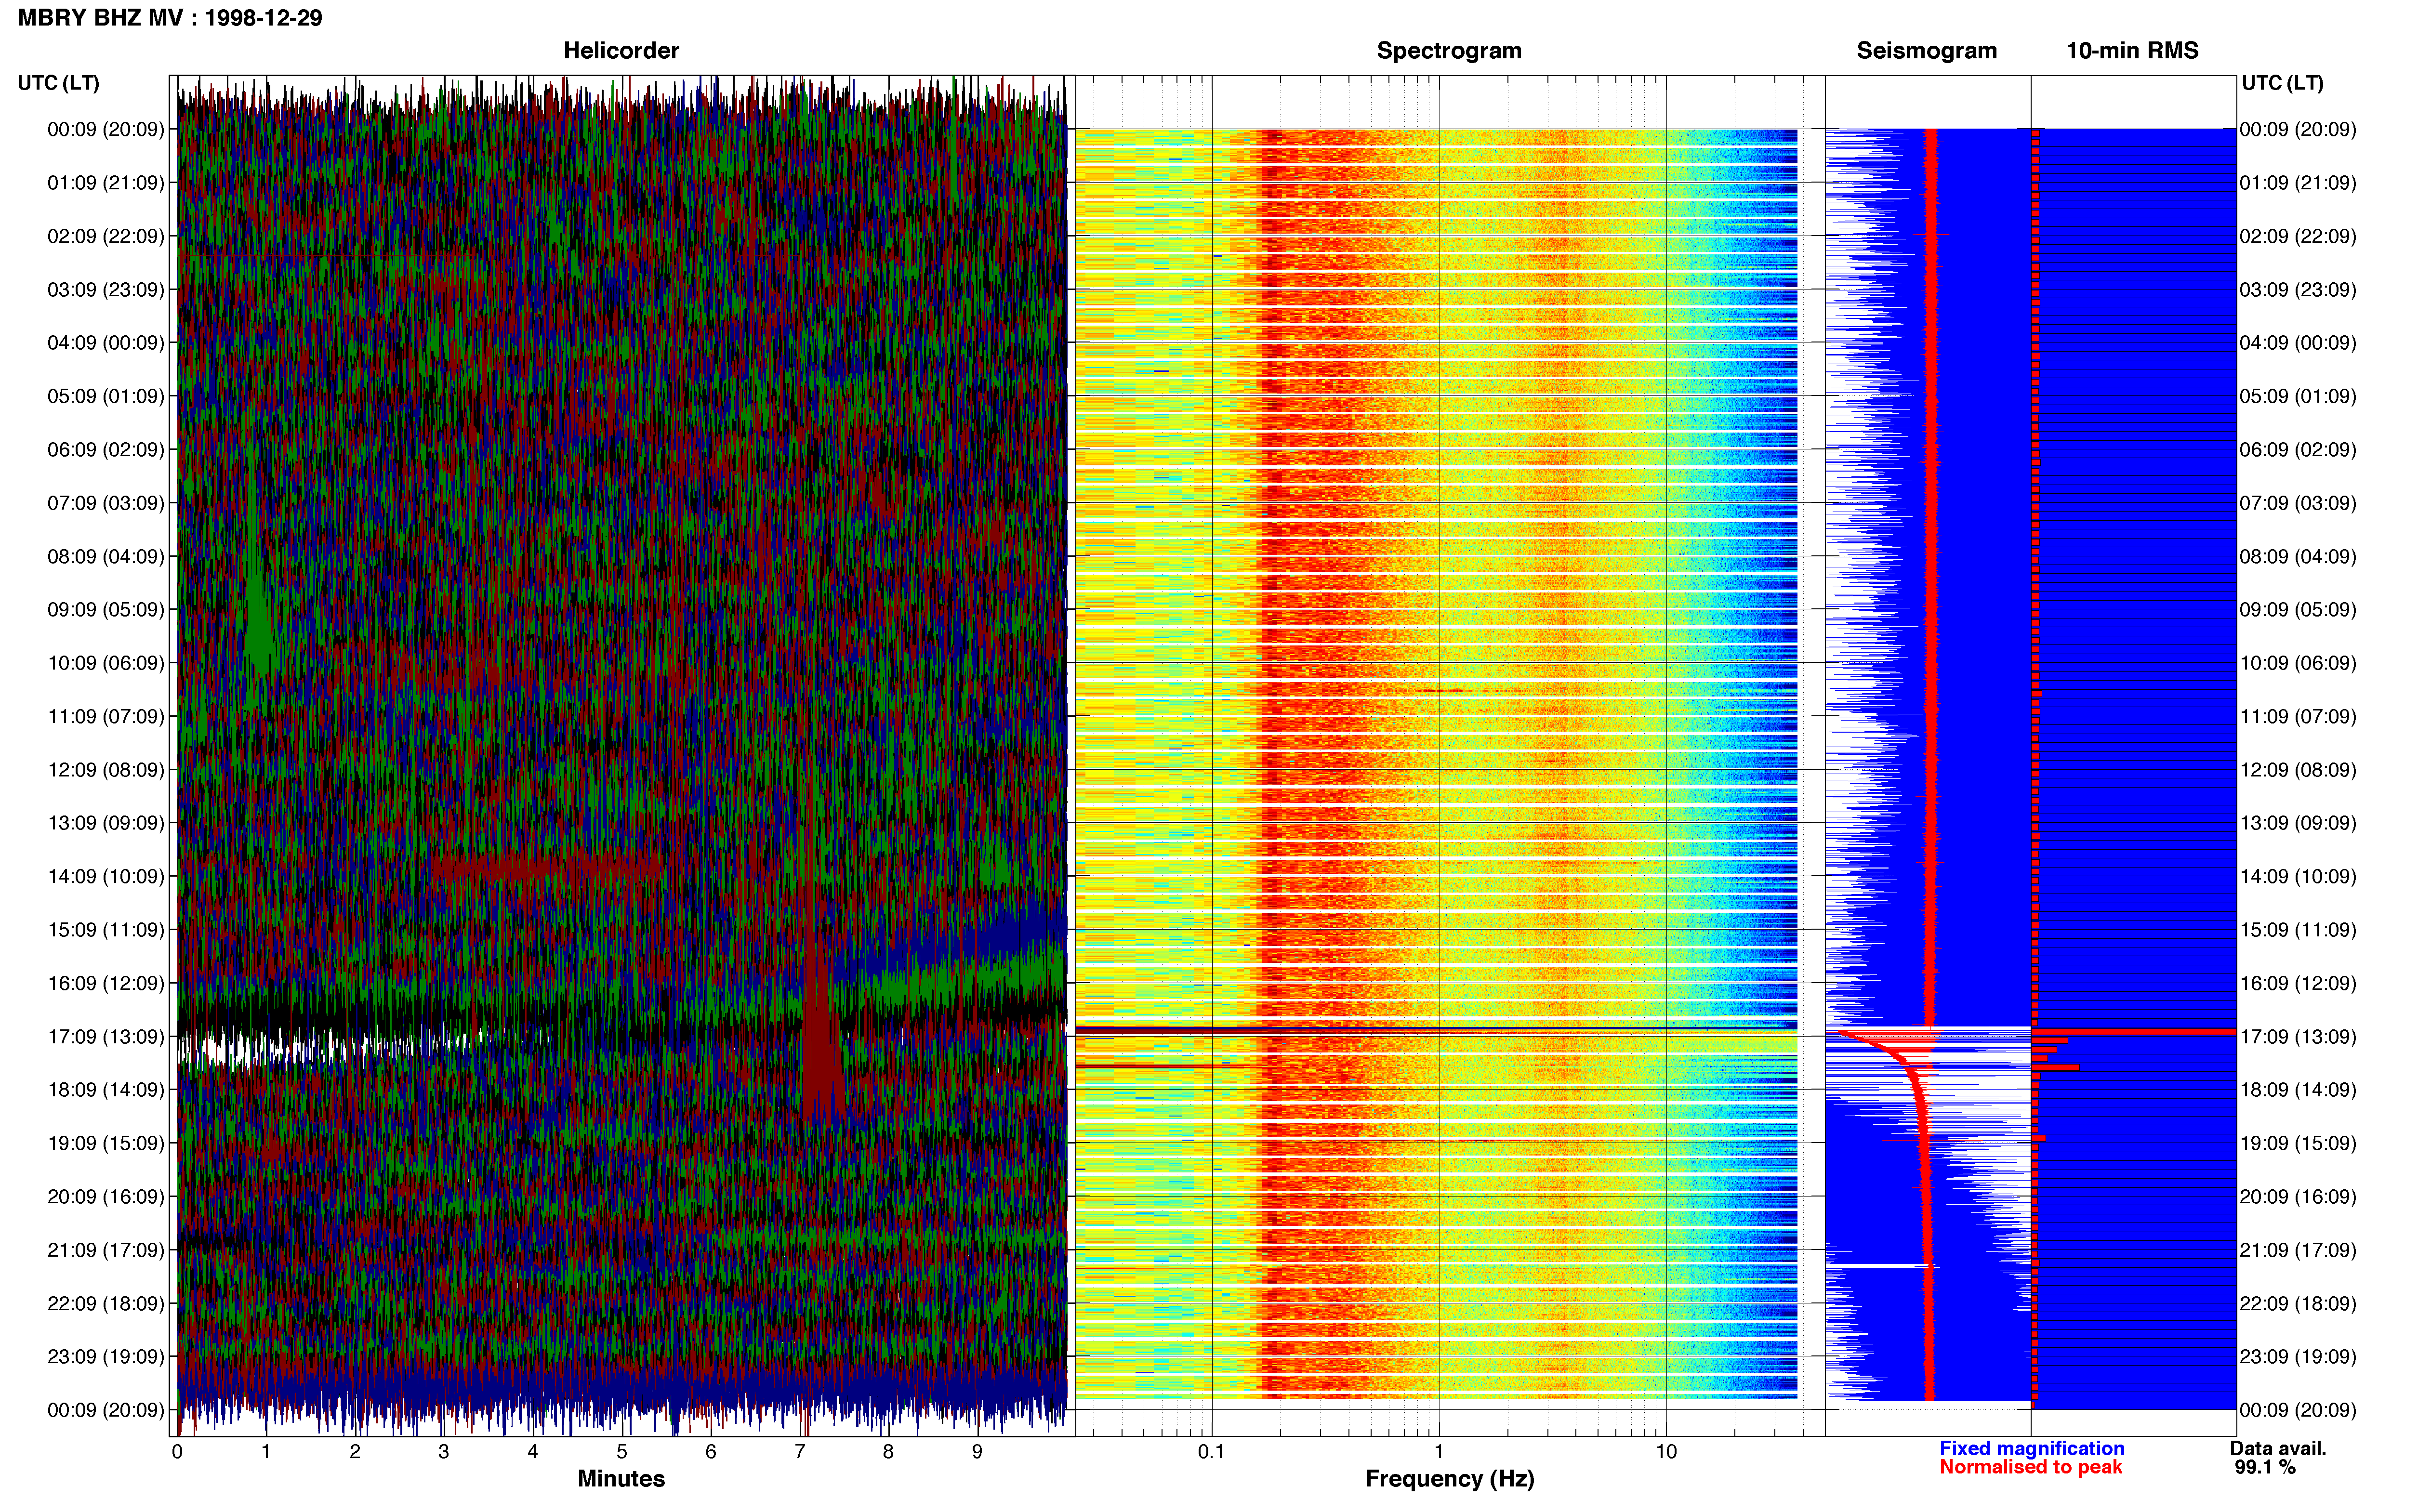Image resolution: width=2418 pixels, height=1512 pixels.
Task: Click the right '13:09 (09:09)' time label
Action: click(2298, 823)
